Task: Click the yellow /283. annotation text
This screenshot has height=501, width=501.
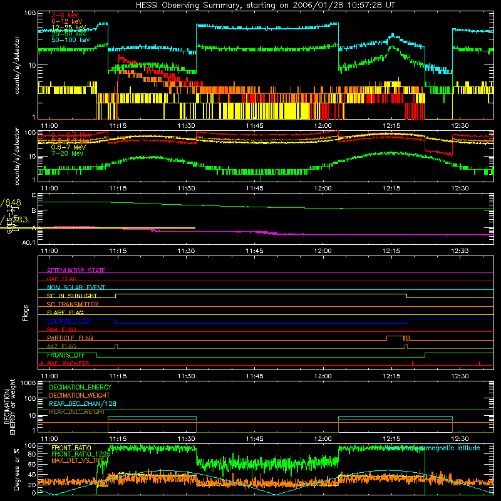Action: tap(15, 220)
